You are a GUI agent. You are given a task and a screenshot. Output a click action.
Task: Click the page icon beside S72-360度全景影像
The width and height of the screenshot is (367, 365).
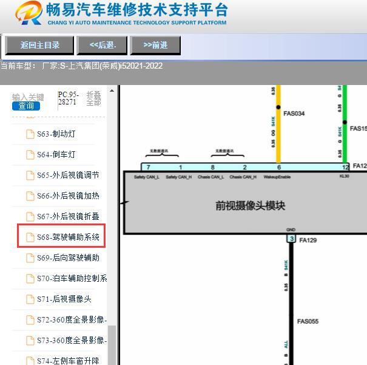[x=30, y=319]
